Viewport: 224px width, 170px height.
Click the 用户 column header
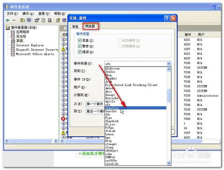point(201,35)
